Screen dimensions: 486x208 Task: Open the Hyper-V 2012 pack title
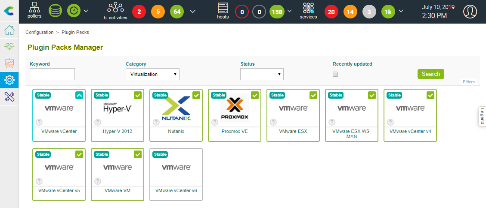[118, 131]
